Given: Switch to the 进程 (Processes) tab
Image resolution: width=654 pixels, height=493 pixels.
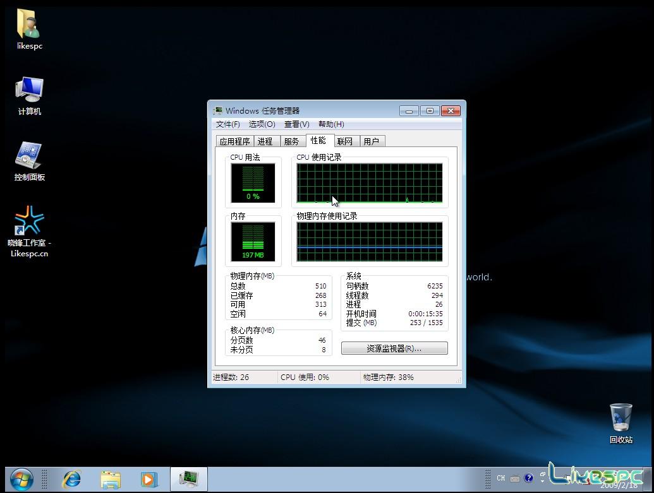Looking at the screenshot, I should tap(266, 141).
